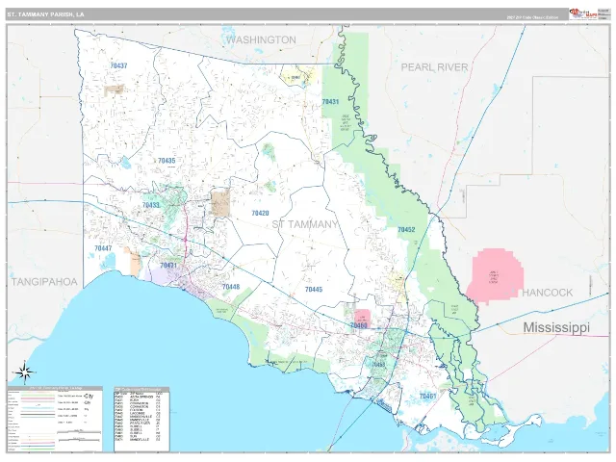The image size is (616, 462).
Task: Select ZIP code label 70461
Action: [427, 396]
